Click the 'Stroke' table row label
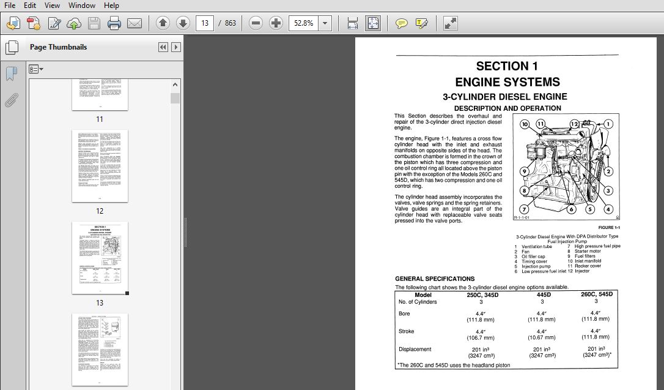This screenshot has height=390, width=664. (x=407, y=331)
